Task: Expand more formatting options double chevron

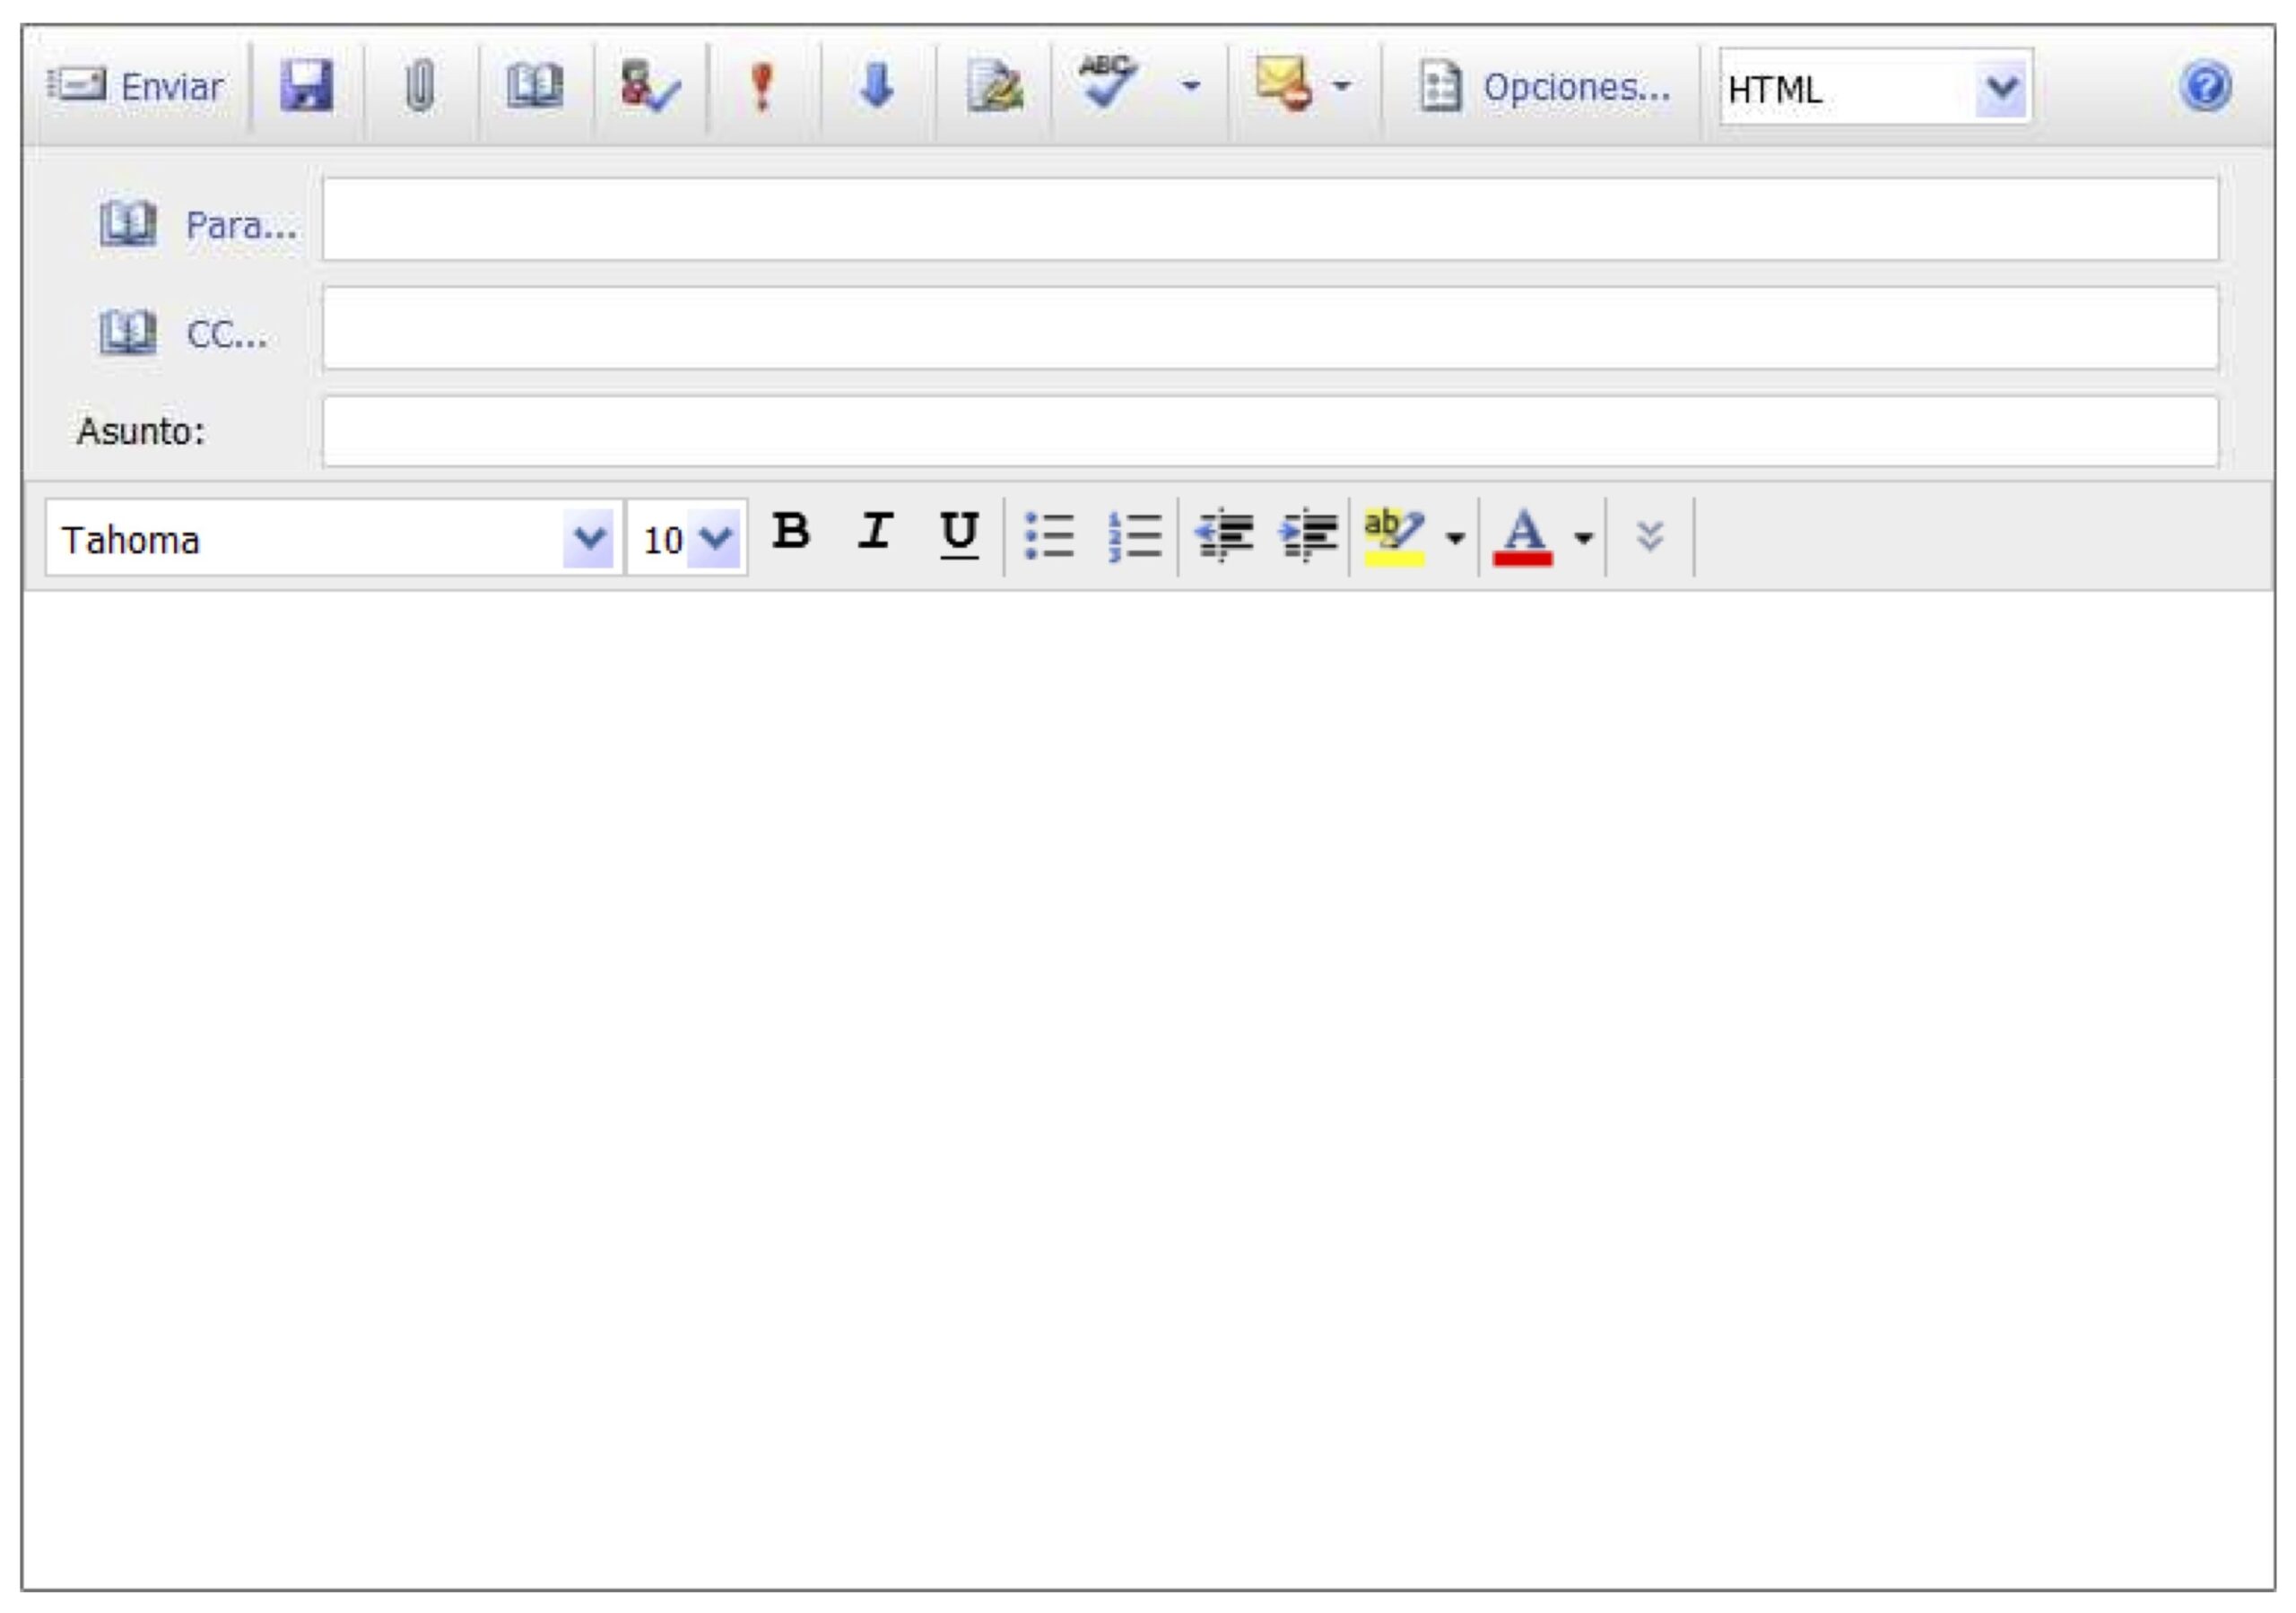Action: pyautogui.click(x=1649, y=536)
